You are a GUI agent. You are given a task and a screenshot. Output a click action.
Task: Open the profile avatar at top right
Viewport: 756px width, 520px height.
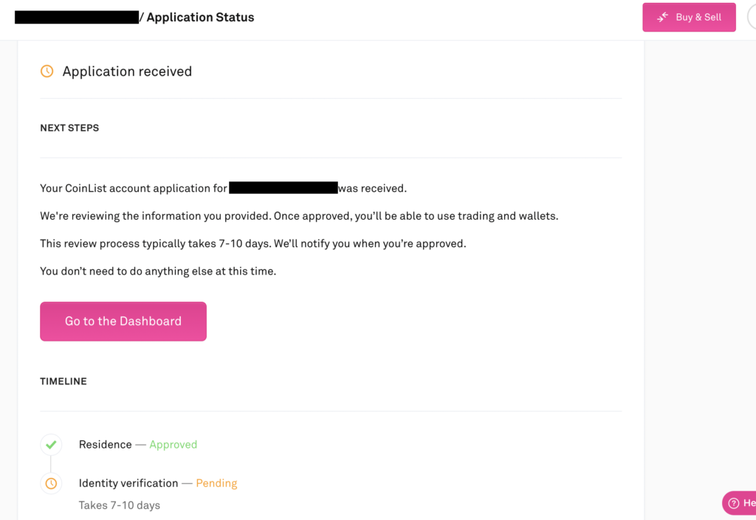pos(752,17)
